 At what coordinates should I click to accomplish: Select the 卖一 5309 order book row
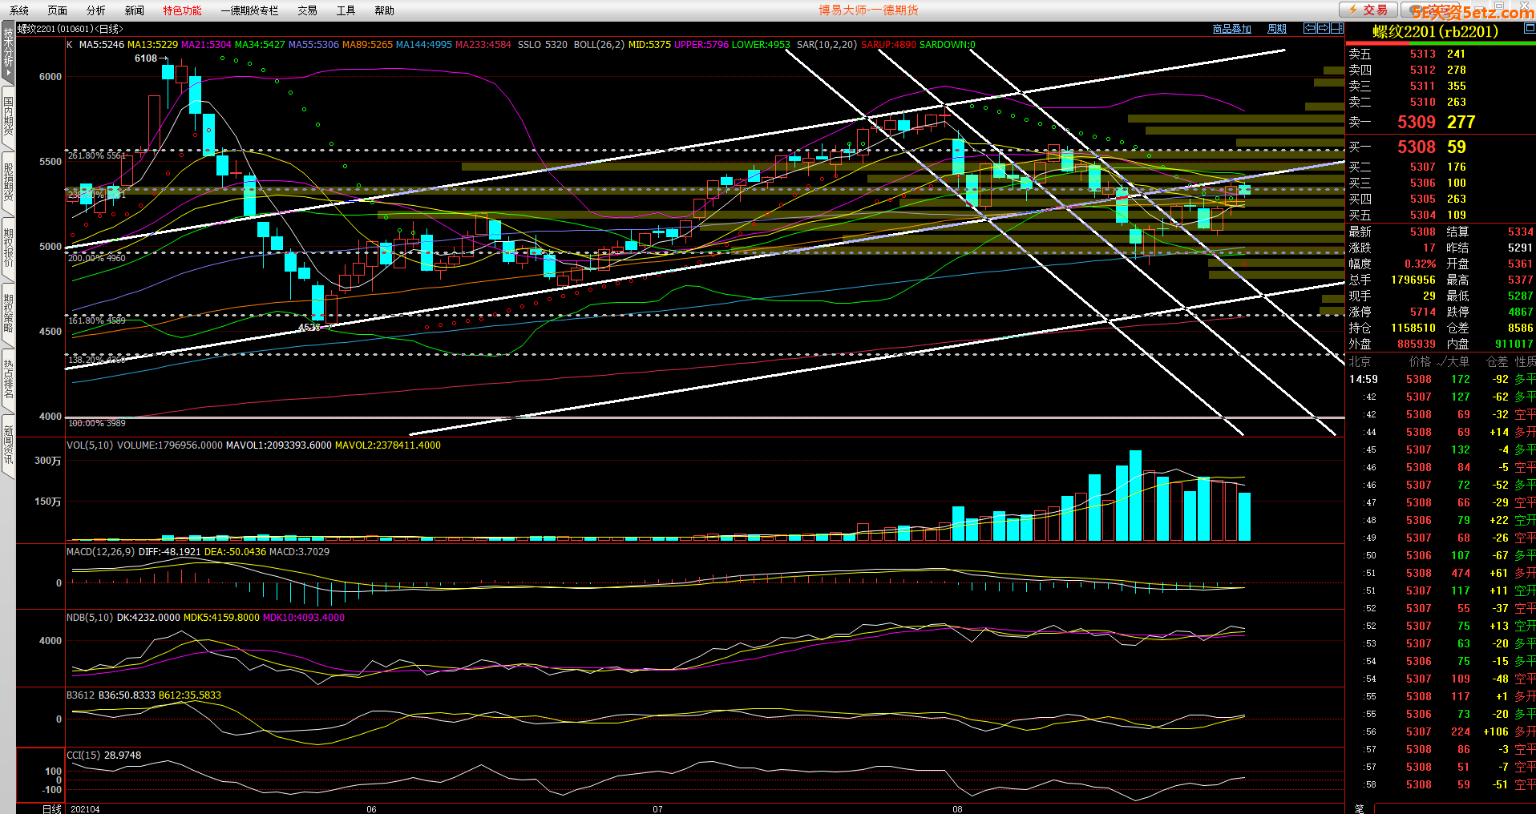[1440, 122]
